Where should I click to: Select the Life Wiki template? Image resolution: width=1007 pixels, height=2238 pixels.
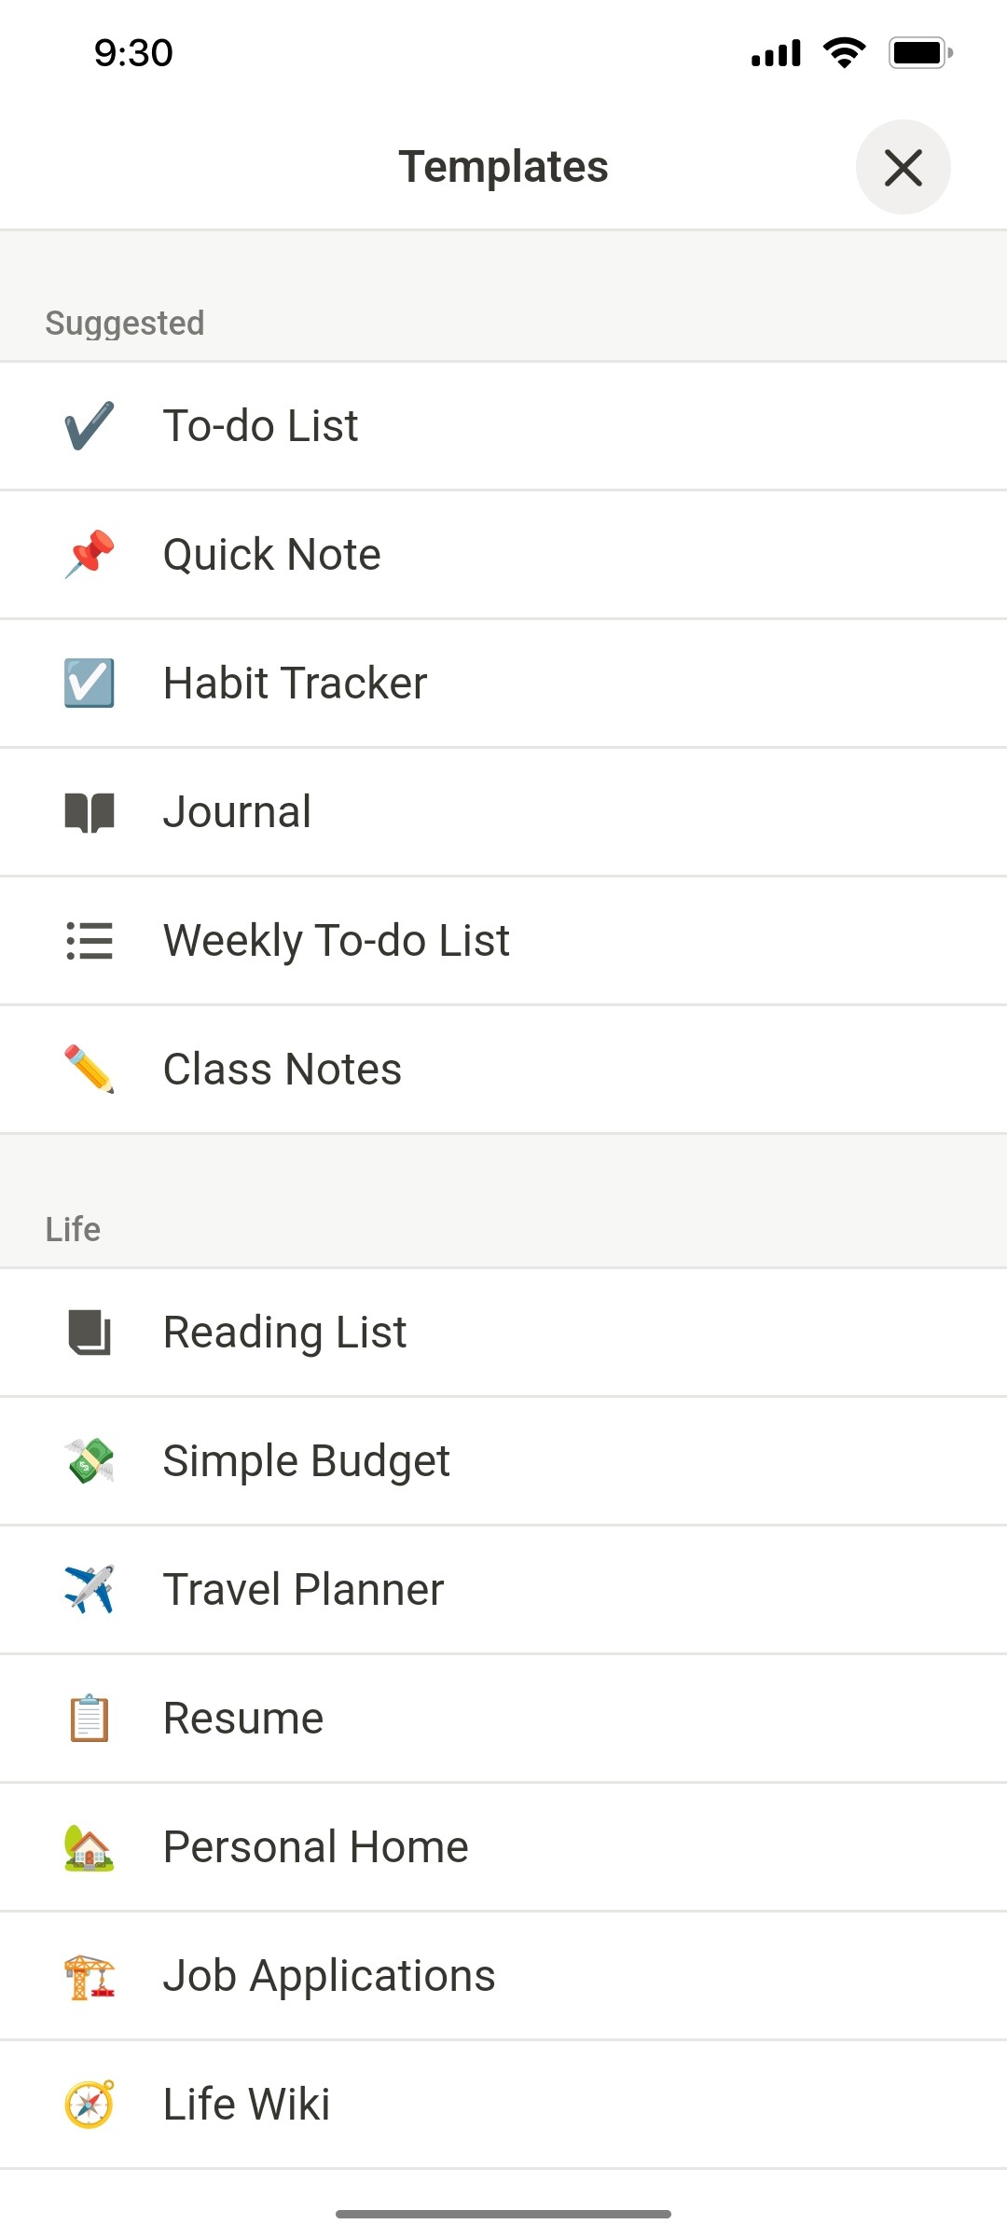(504, 2104)
